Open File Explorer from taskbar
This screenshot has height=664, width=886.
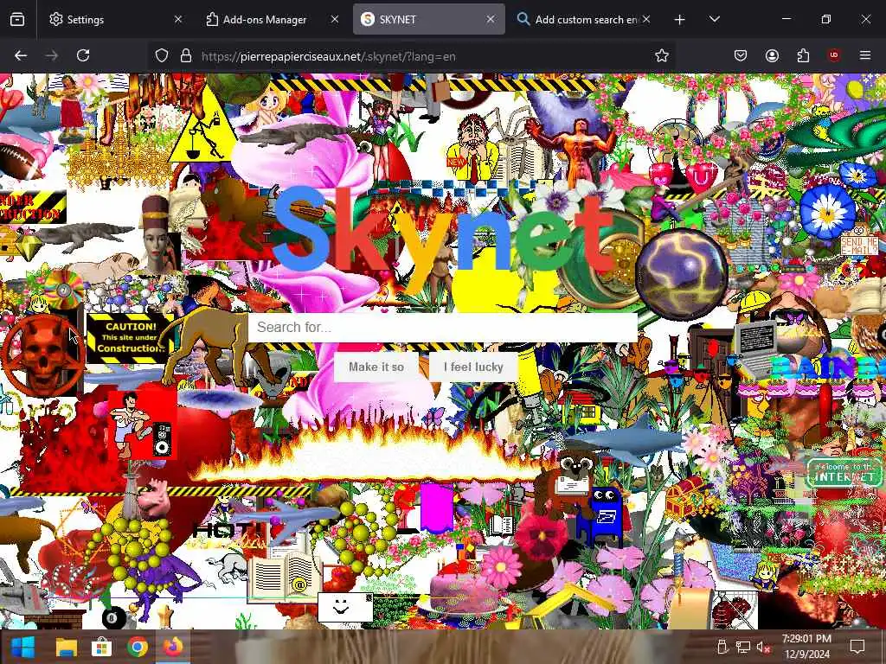pyautogui.click(x=66, y=647)
